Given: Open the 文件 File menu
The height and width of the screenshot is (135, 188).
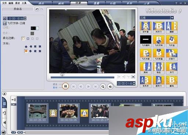Looking at the screenshot, I should 4,3.
